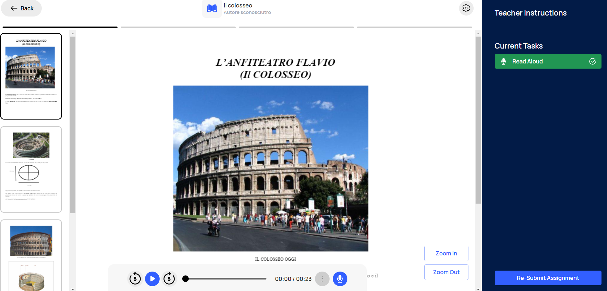Open the audio more options menu

click(322, 279)
